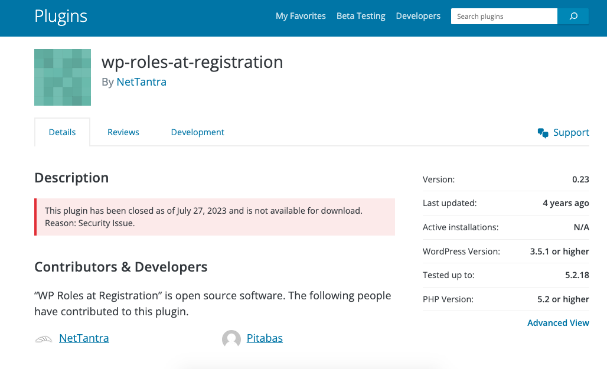
Task: Open the Advanced View link
Action: tap(558, 323)
